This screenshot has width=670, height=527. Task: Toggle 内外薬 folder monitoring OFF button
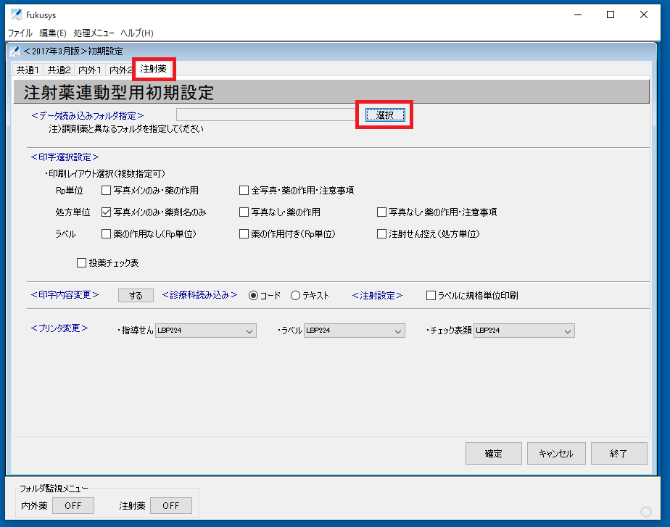click(x=73, y=506)
